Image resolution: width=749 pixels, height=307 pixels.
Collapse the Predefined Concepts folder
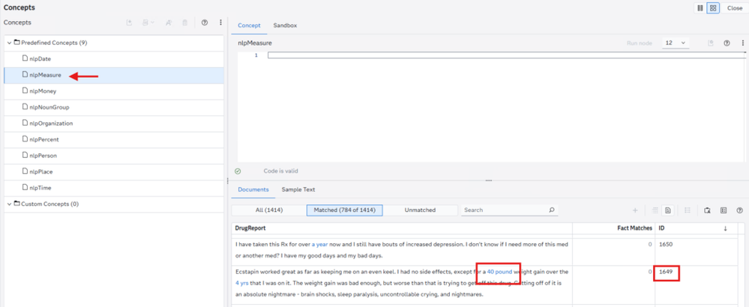point(9,43)
